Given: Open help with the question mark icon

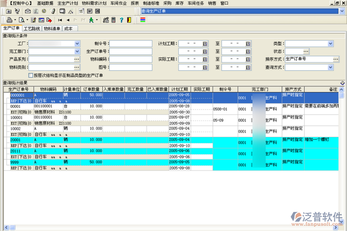Looking at the screenshot, I should tap(121, 20).
